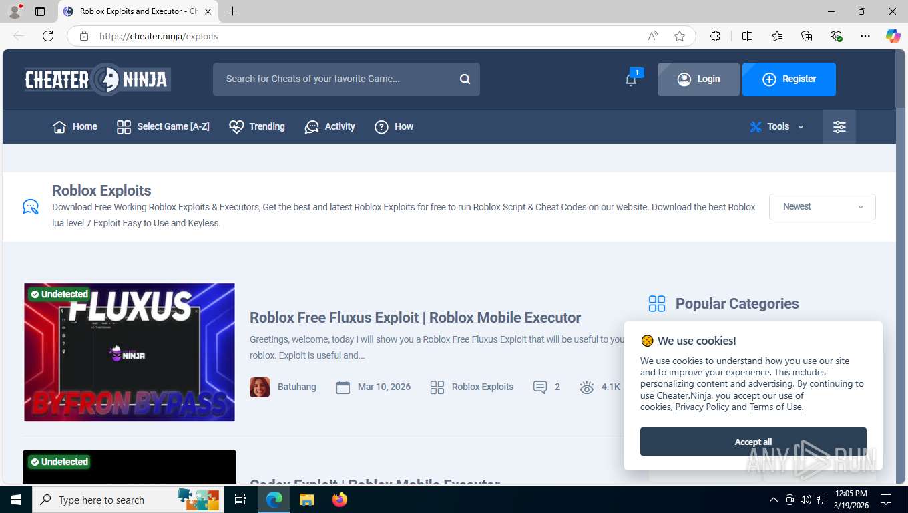Open the taskbar notification center
The height and width of the screenshot is (513, 908).
pos(886,500)
